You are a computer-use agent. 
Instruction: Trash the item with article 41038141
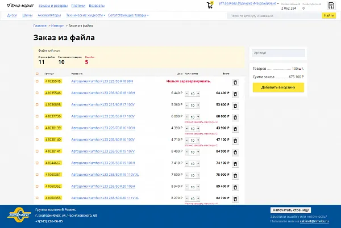[x=235, y=151]
